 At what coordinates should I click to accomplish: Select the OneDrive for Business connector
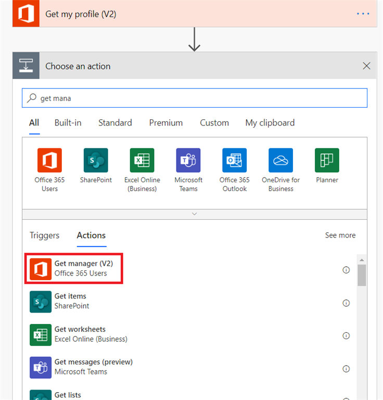tap(281, 170)
